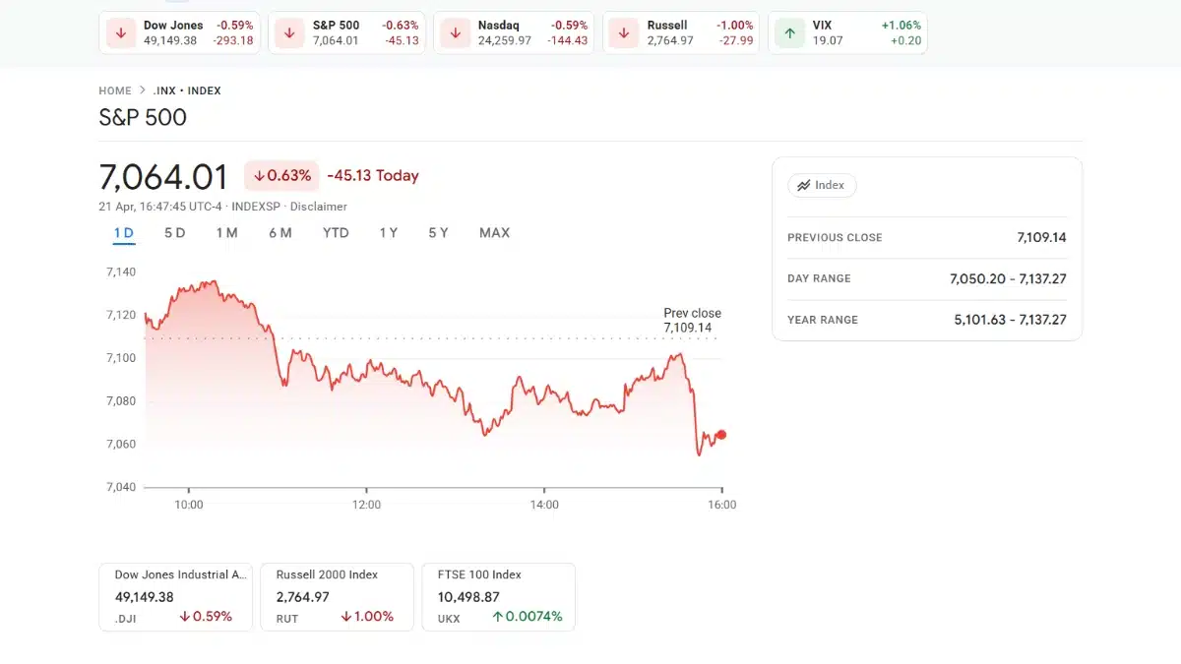Click the red down arrow on the S&P 500 chip

point(287,31)
